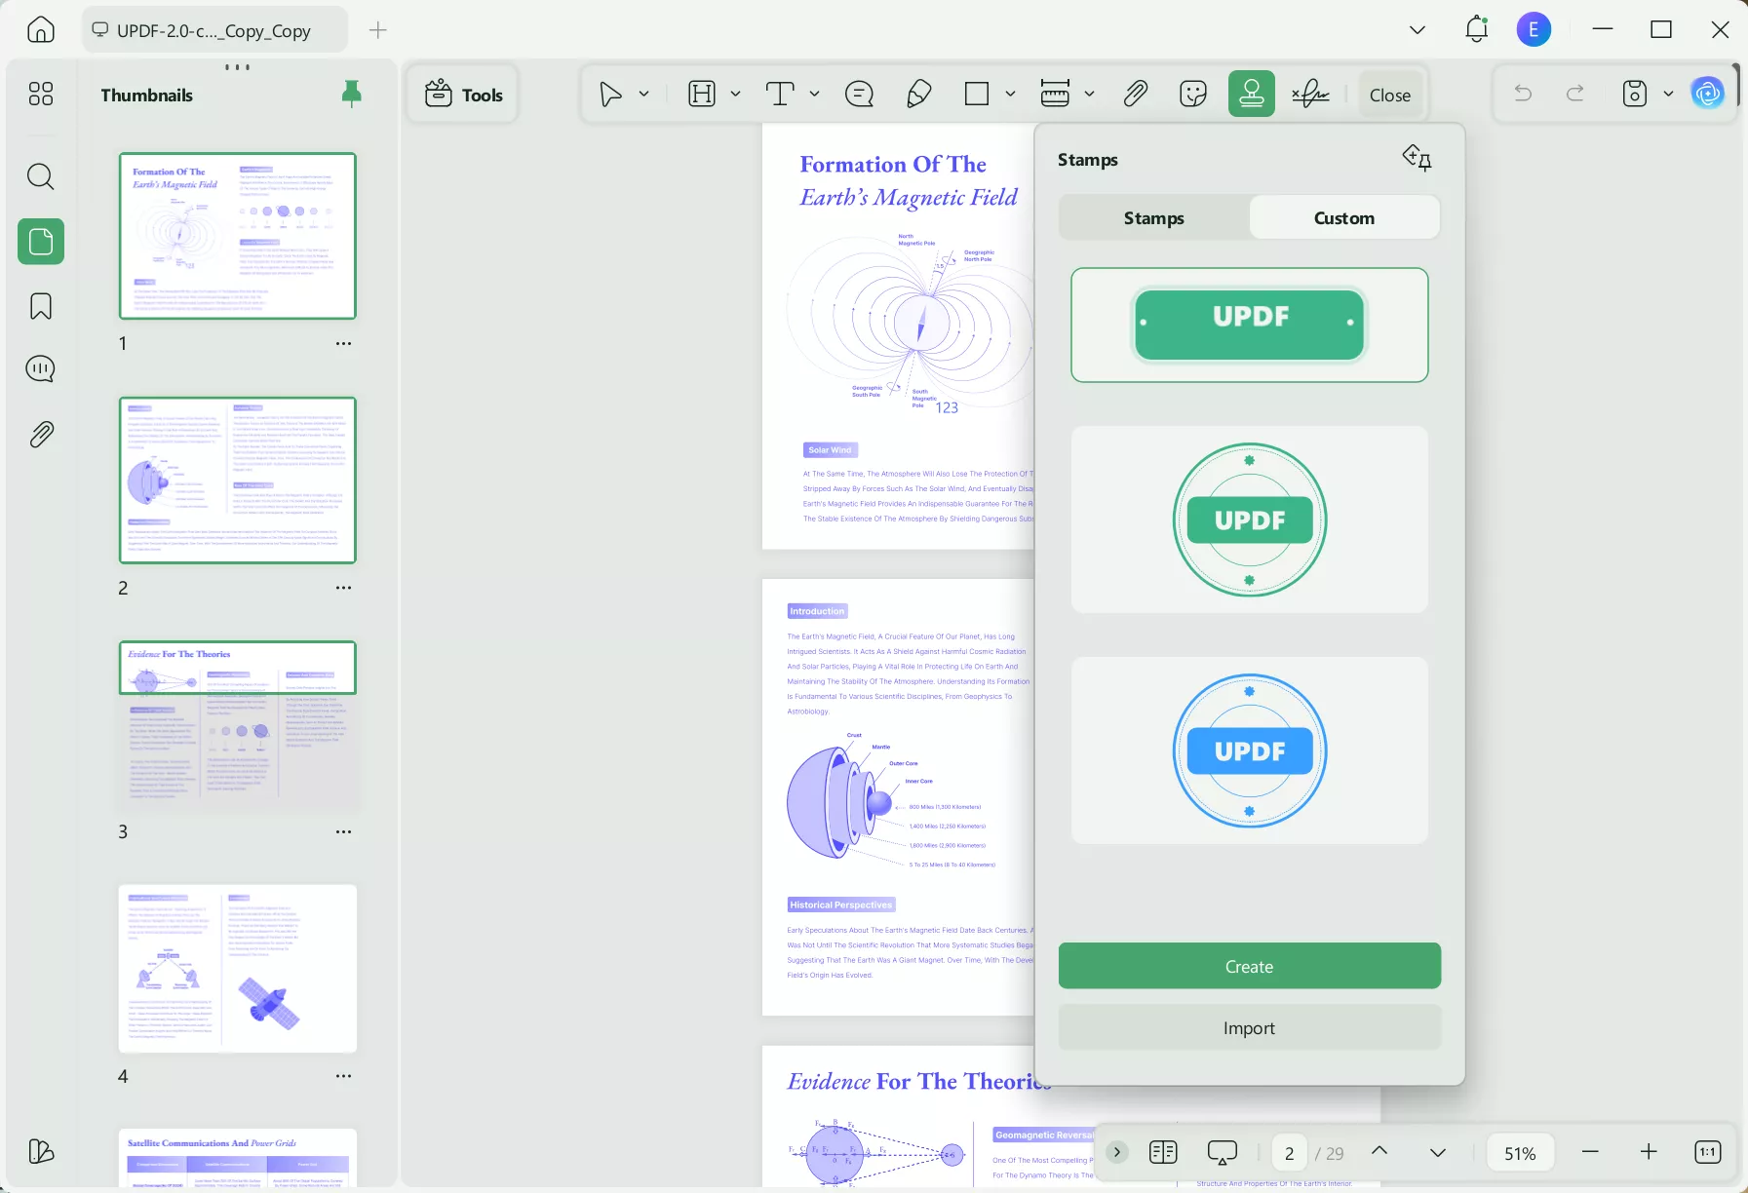Select the text comment tool
The width and height of the screenshot is (1748, 1193).
pyautogui.click(x=780, y=95)
